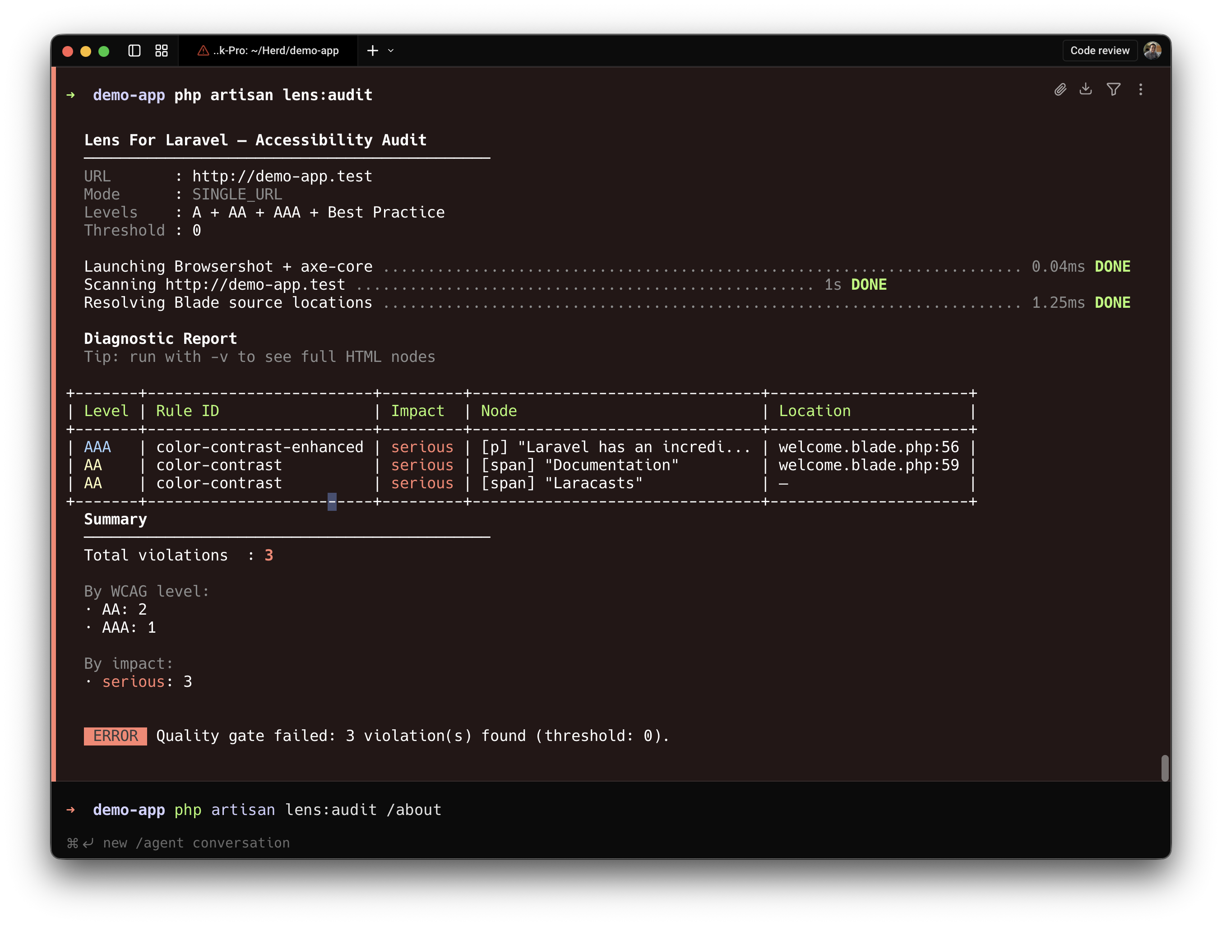Screen dimensions: 1222x926
Task: Attach block with the paperclip icon
Action: pos(1060,89)
